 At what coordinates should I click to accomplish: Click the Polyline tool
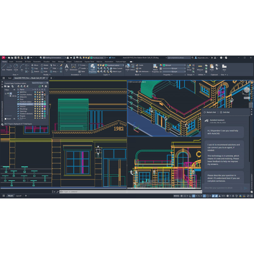pos(10,67)
